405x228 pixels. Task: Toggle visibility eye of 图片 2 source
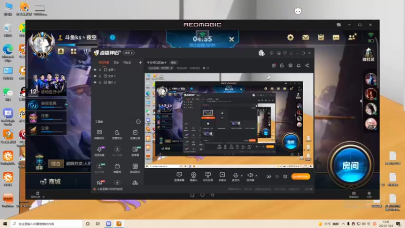[x=95, y=82]
